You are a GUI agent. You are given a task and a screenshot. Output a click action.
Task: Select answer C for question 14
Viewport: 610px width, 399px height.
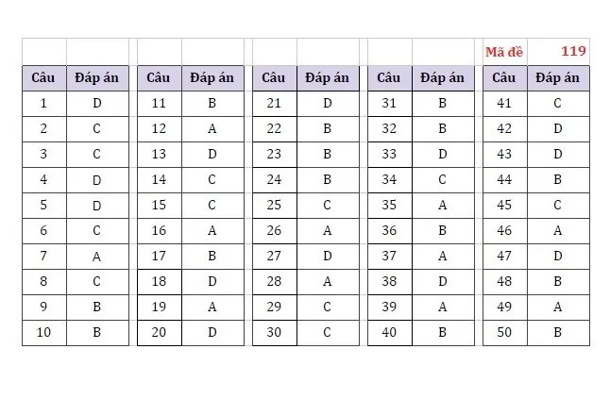tap(212, 180)
